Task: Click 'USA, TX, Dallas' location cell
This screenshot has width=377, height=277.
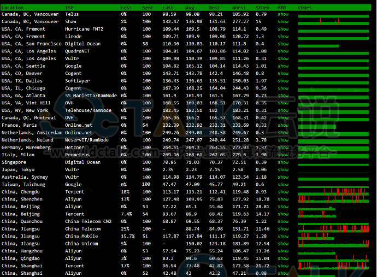Action: pyautogui.click(x=22, y=81)
